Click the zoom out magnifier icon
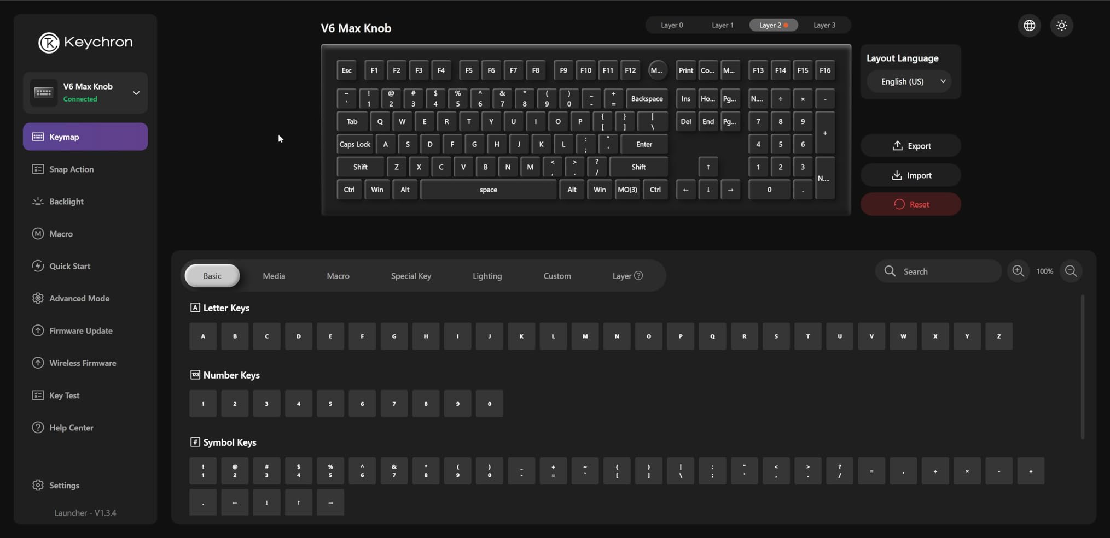Viewport: 1110px width, 538px height. [1071, 271]
